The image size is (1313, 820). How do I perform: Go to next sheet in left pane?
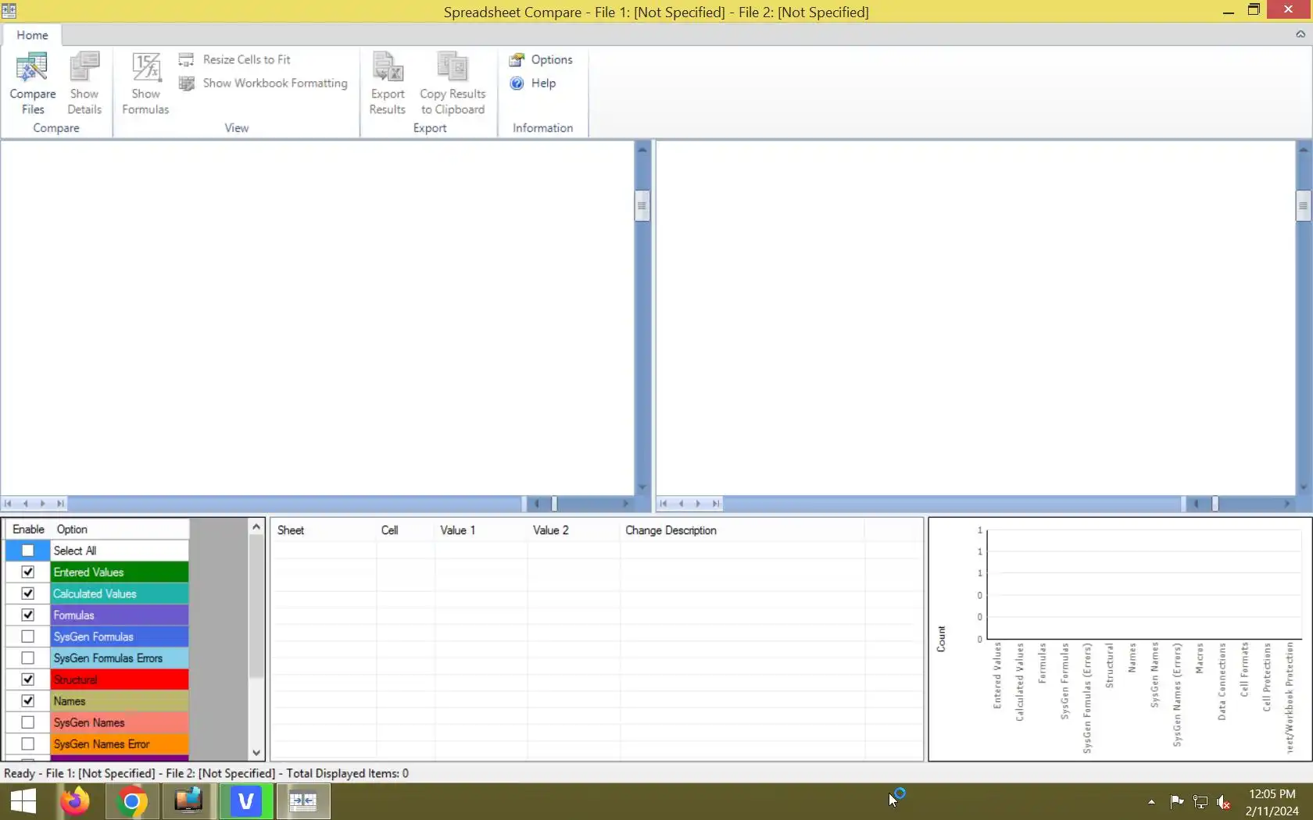(x=42, y=504)
